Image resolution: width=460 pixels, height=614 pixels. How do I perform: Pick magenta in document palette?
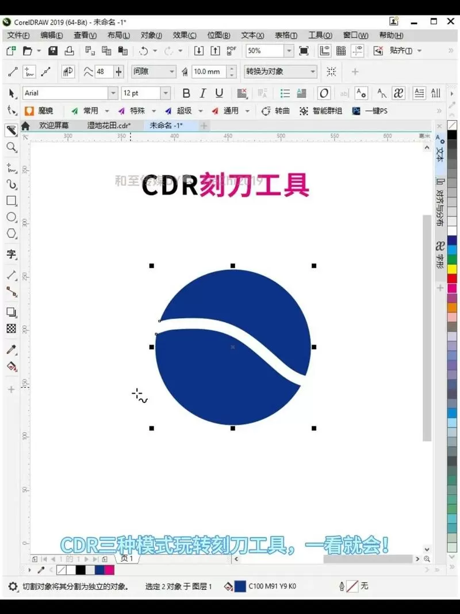[109, 570]
